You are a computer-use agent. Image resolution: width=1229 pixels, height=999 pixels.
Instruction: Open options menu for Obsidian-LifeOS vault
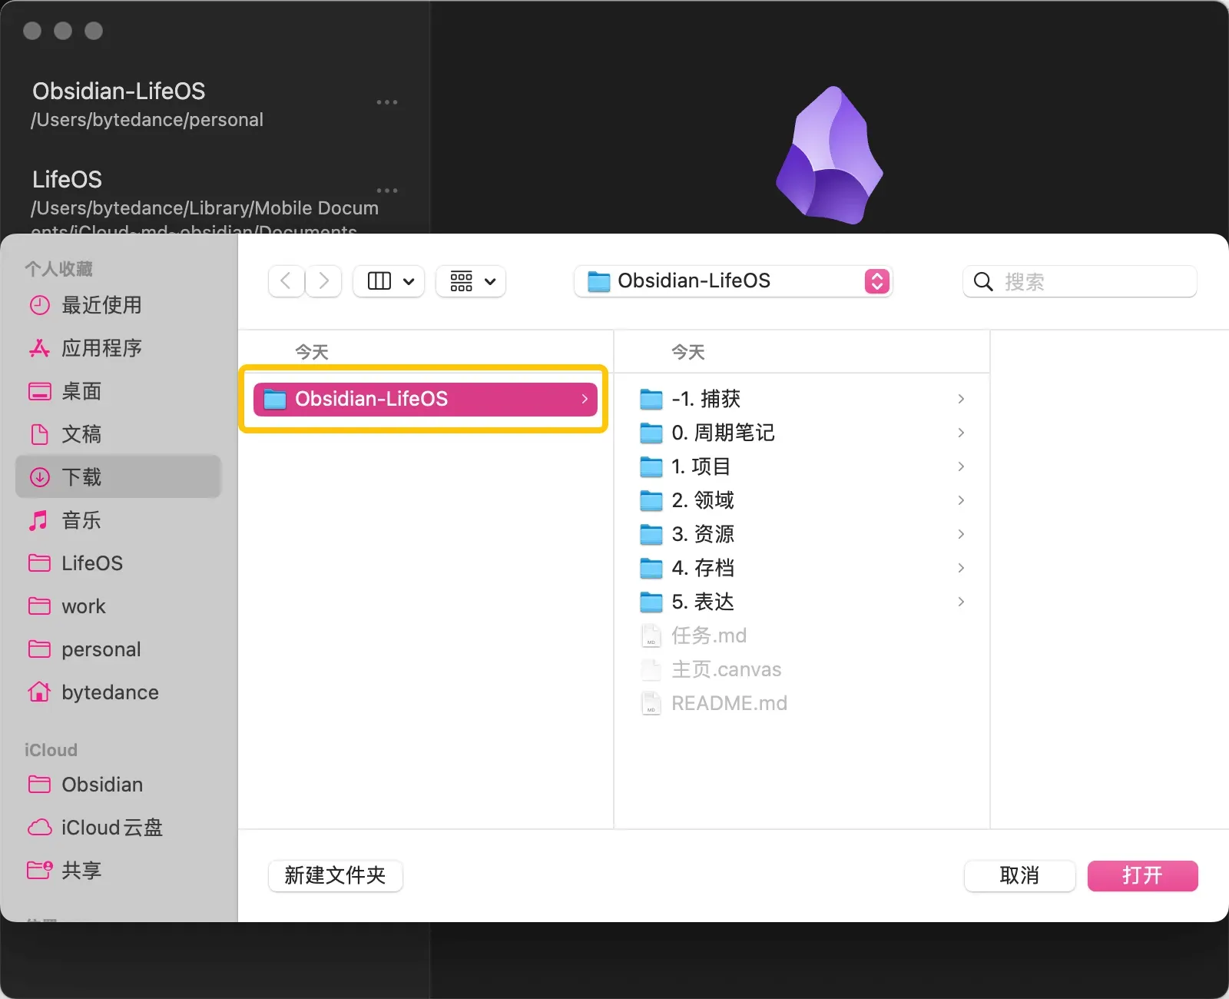(386, 102)
